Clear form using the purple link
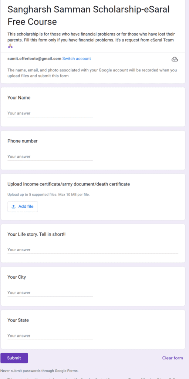Screen dimensions: 189x379 (173, 358)
